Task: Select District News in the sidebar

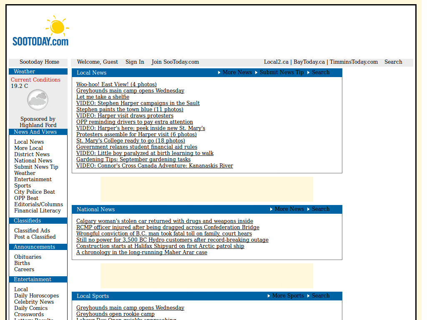Action: pos(32,154)
